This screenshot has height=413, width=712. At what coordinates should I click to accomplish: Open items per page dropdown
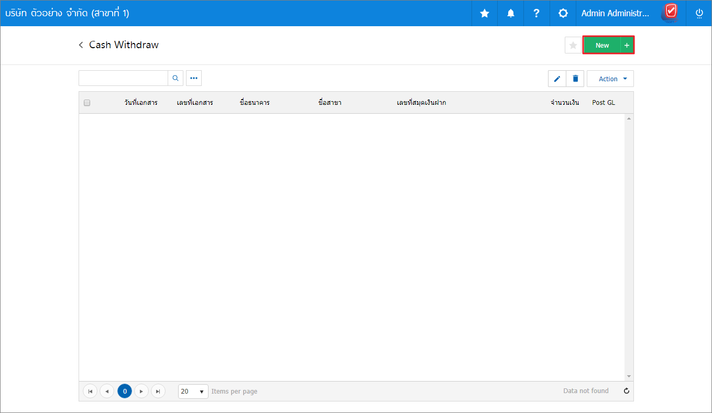point(193,392)
